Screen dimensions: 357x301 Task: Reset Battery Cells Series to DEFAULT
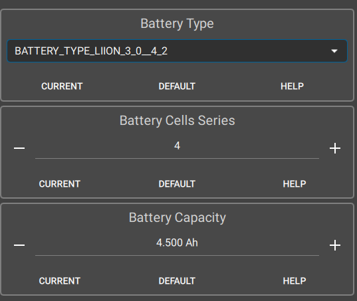pos(177,184)
